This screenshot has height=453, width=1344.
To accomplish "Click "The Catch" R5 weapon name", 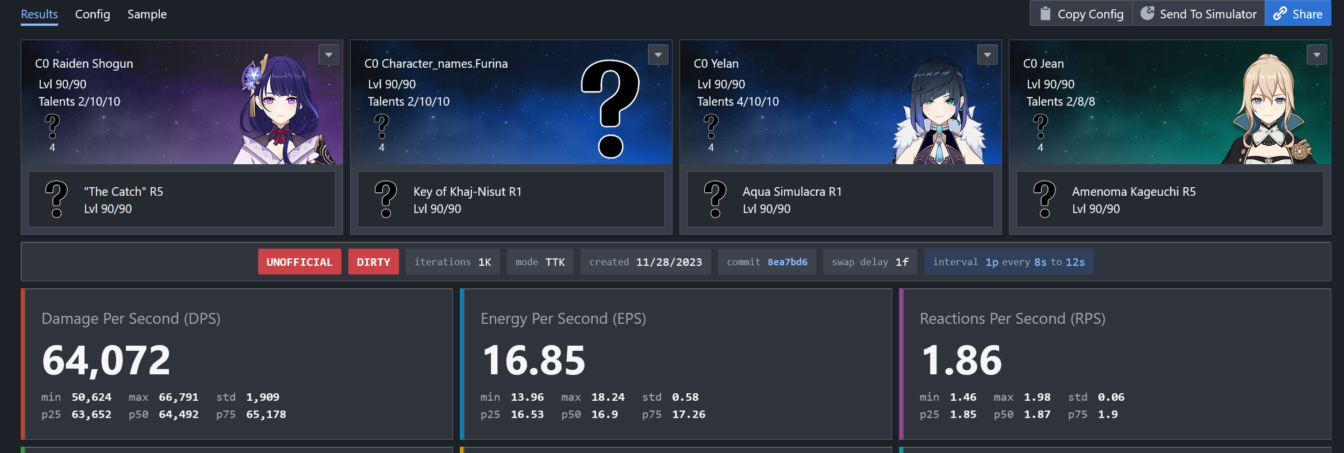I will point(124,192).
